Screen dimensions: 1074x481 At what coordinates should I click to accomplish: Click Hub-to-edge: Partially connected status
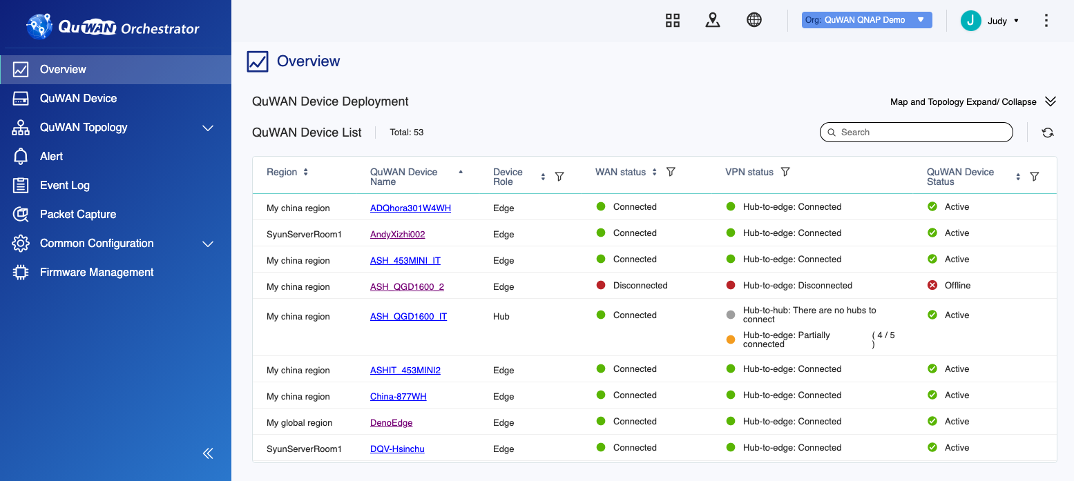[787, 340]
